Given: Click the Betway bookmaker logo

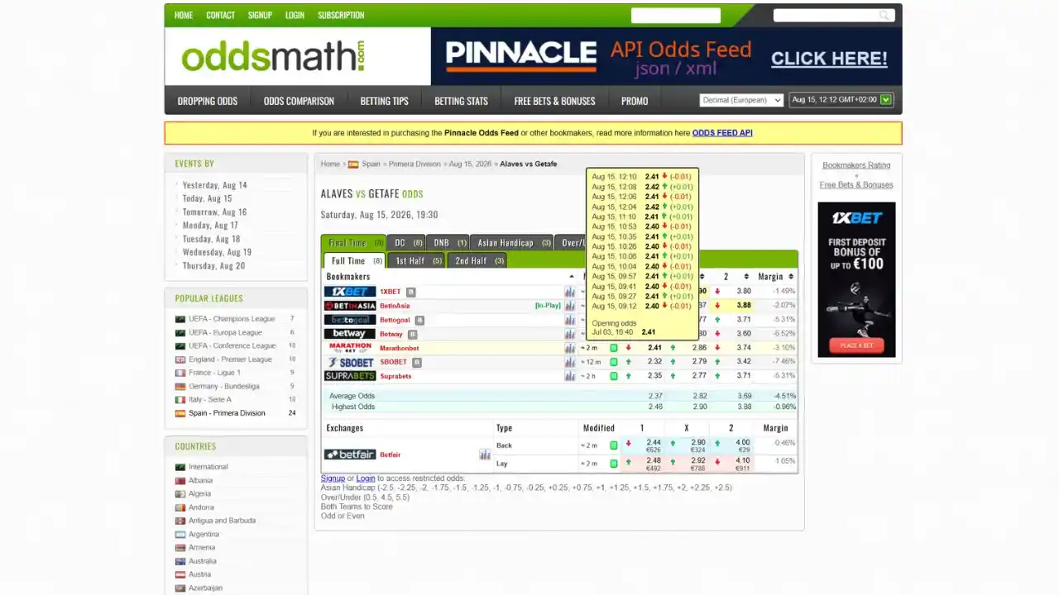Looking at the screenshot, I should pyautogui.click(x=350, y=334).
